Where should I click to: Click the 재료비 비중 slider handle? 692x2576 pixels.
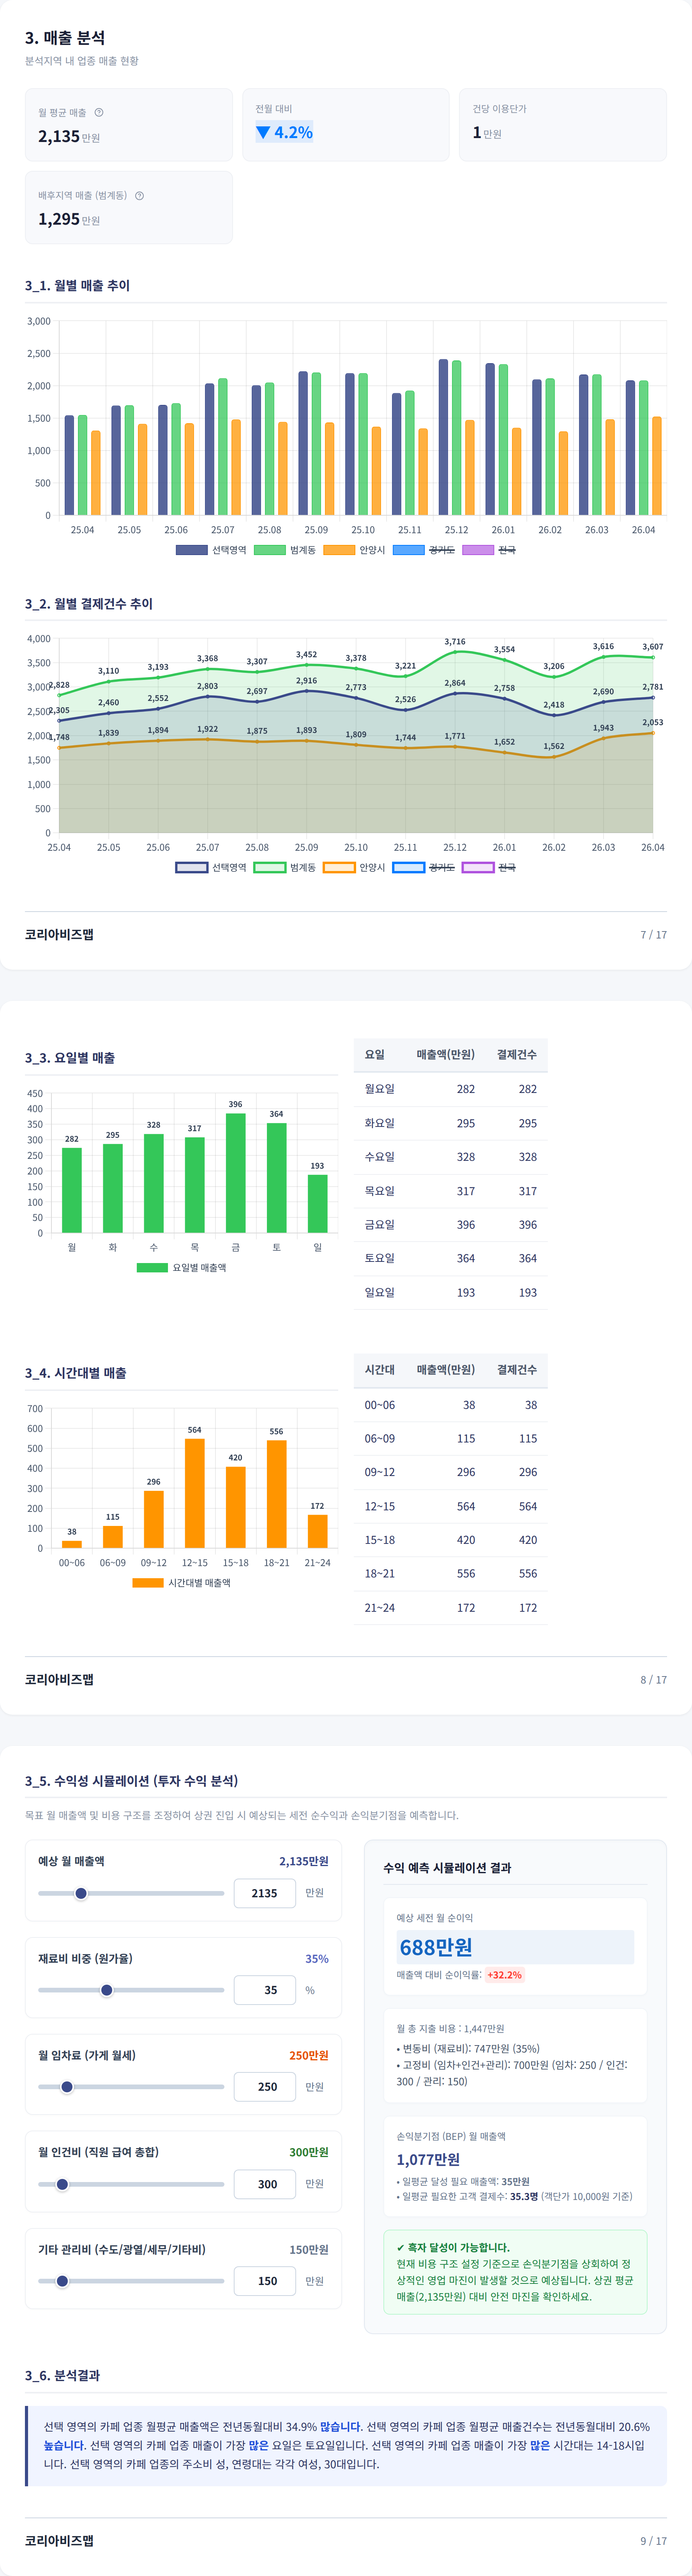coord(107,1990)
